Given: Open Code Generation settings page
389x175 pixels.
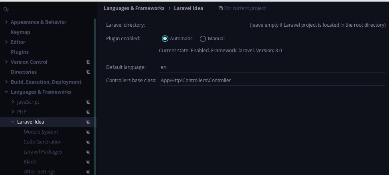Looking at the screenshot, I should click(42, 142).
